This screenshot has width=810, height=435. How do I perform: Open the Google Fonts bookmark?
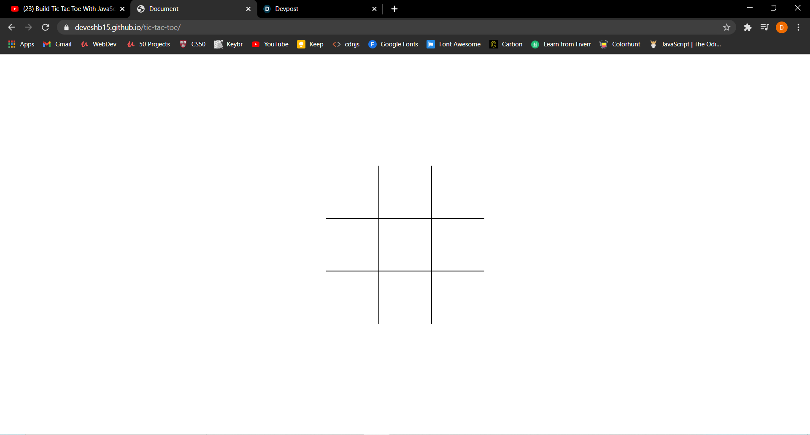[393, 44]
